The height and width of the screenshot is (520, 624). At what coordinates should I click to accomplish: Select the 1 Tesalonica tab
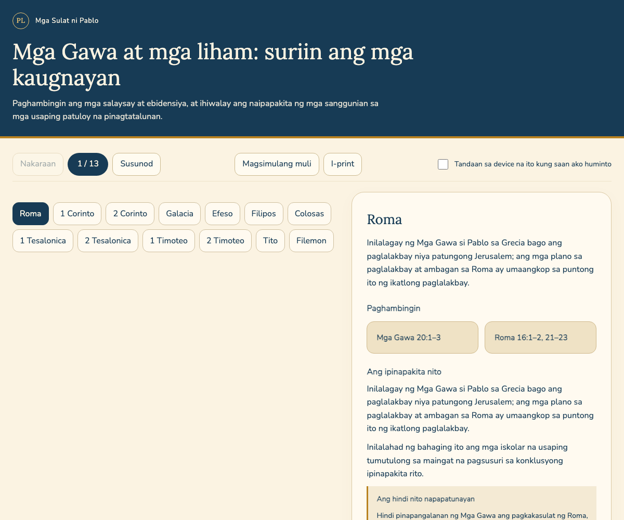[43, 241]
